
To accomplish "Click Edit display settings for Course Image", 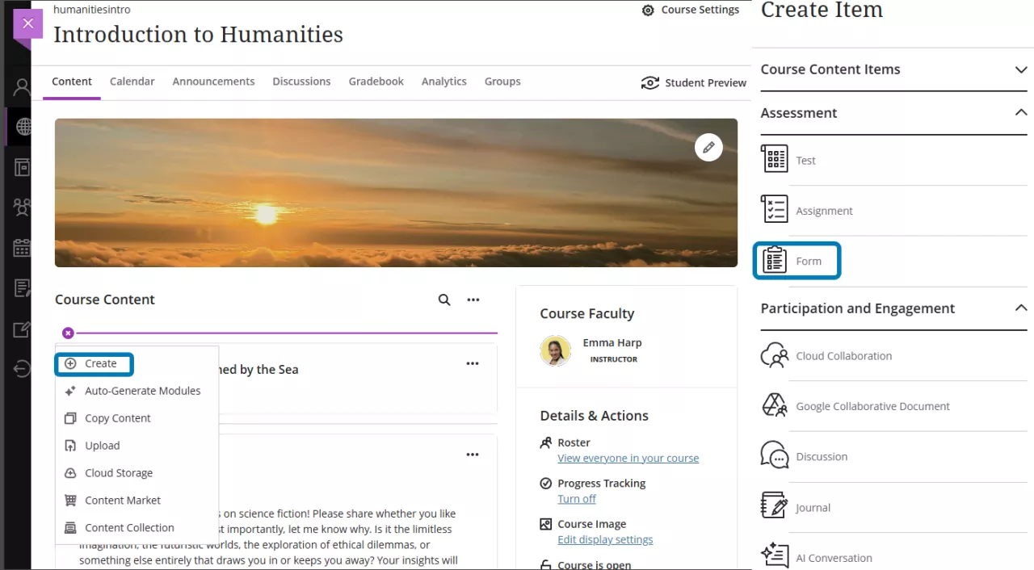I will click(605, 539).
